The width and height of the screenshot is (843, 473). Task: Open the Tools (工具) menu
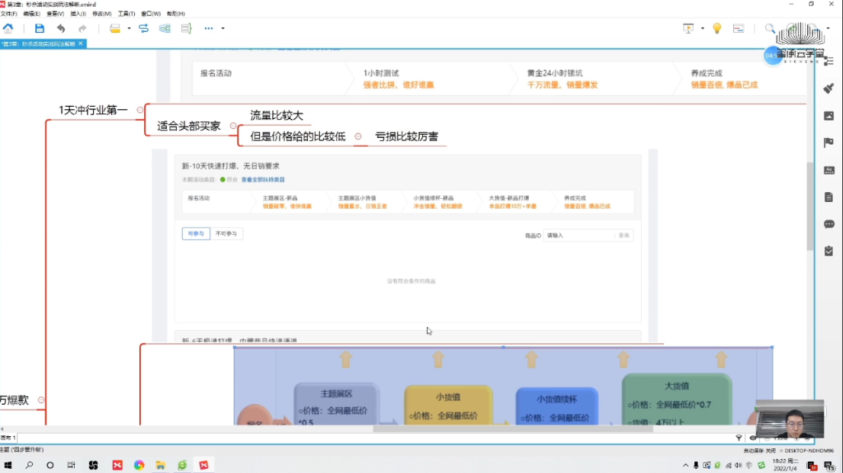(x=126, y=13)
